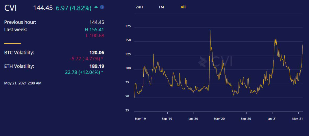Viewport: 309px width, 136px height.
Task: Click the previous hour value 144.45
Action: pos(97,22)
